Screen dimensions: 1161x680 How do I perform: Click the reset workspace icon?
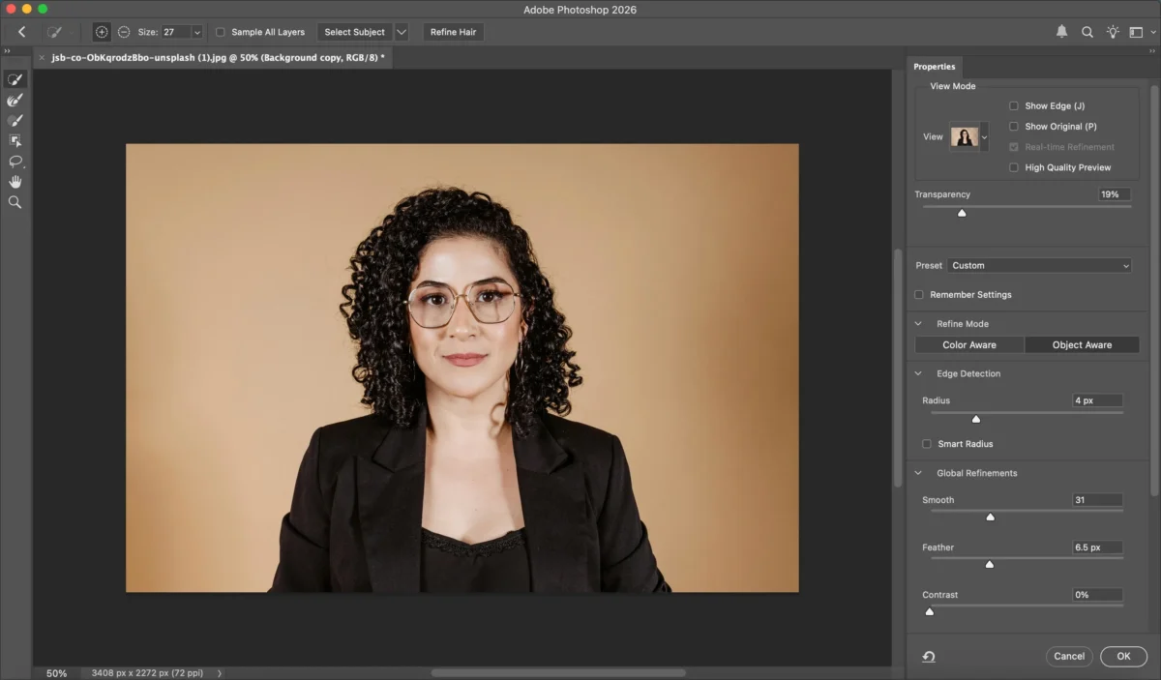(x=929, y=657)
